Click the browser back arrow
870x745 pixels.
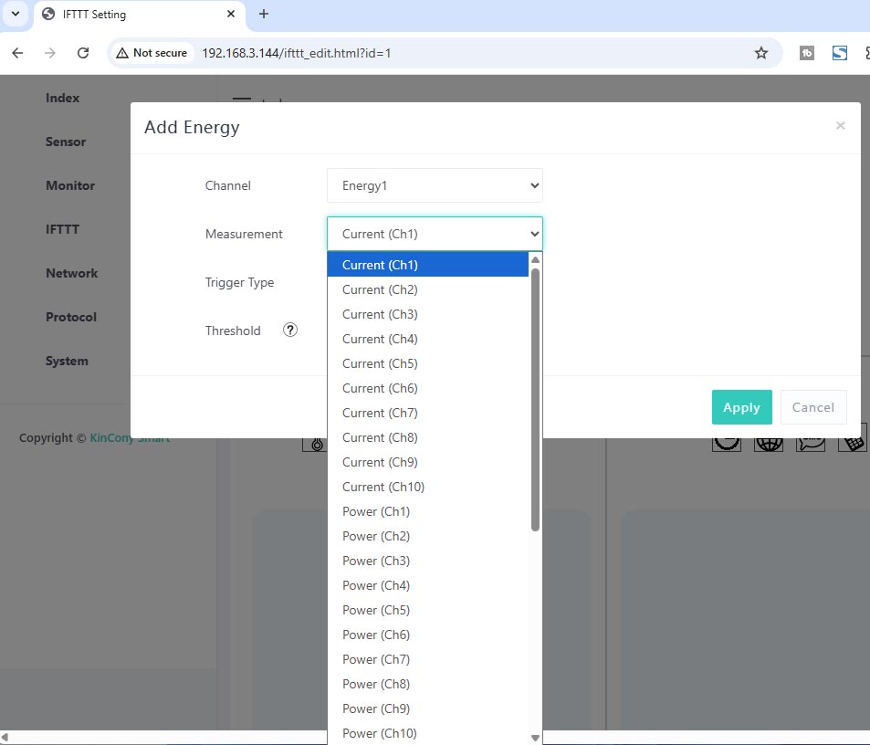pos(17,53)
